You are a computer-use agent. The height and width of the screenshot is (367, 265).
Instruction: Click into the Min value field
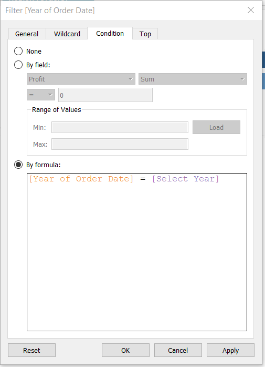120,127
